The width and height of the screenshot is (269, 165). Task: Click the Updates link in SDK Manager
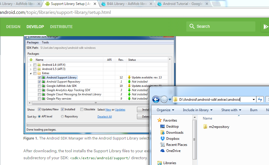pos(120,109)
